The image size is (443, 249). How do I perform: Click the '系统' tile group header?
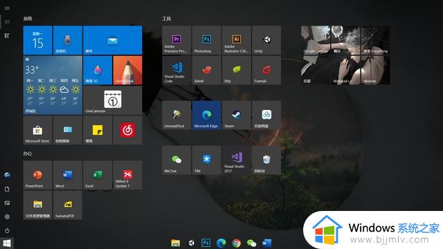point(28,19)
